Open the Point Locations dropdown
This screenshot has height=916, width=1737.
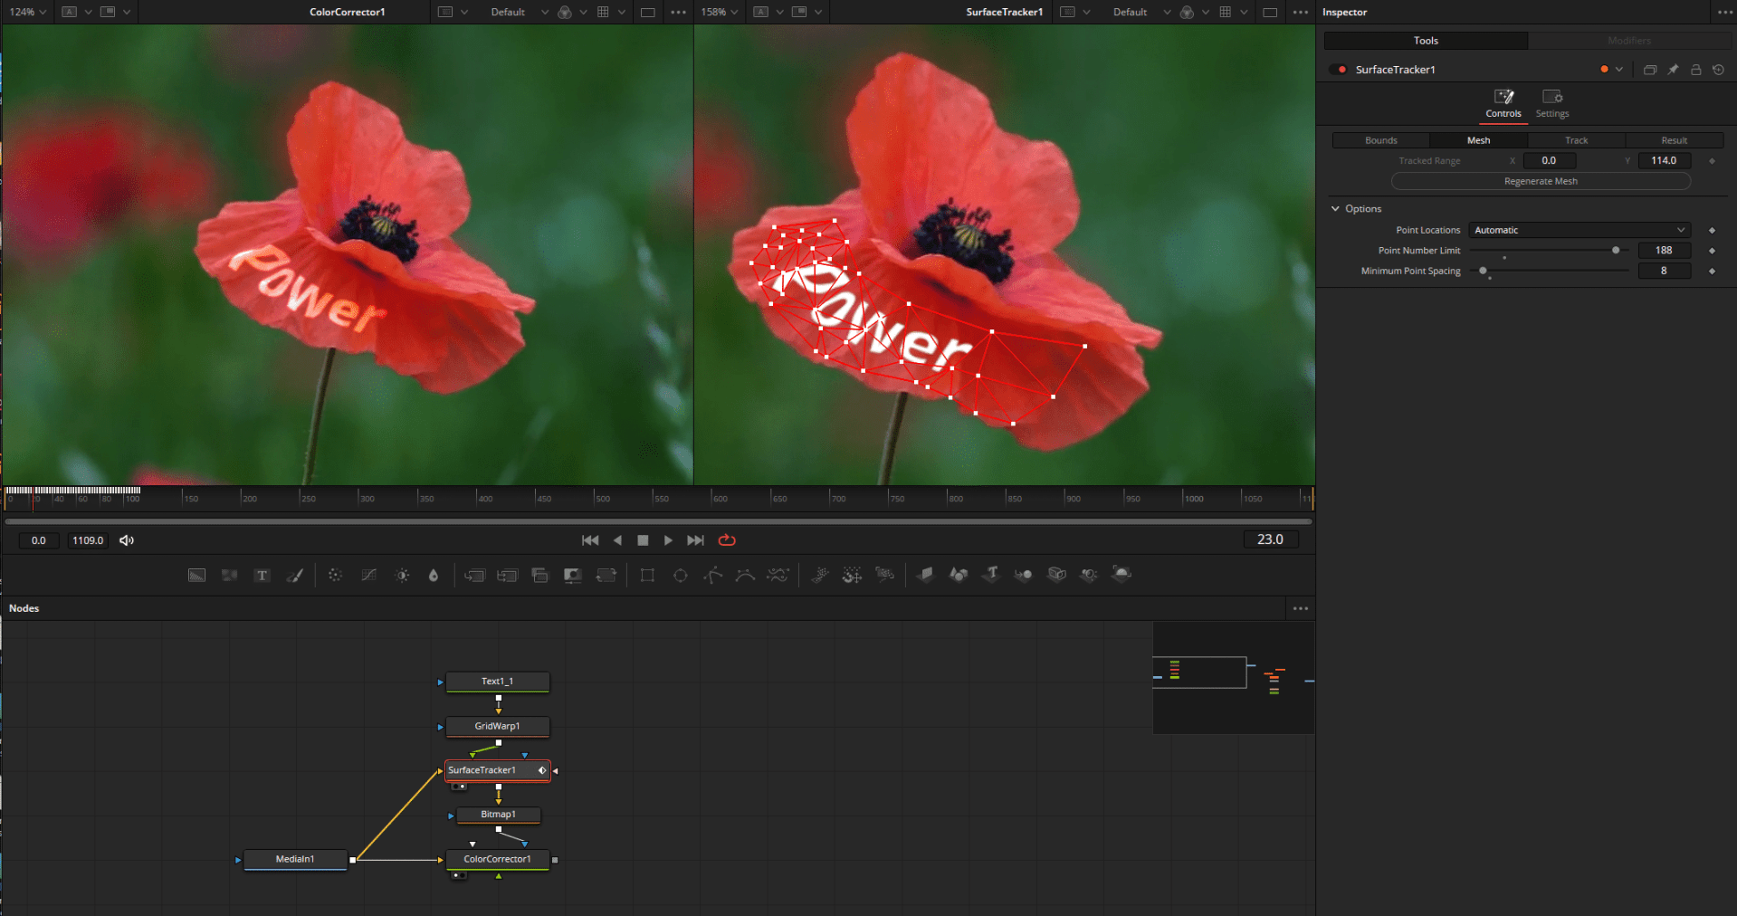tap(1579, 229)
